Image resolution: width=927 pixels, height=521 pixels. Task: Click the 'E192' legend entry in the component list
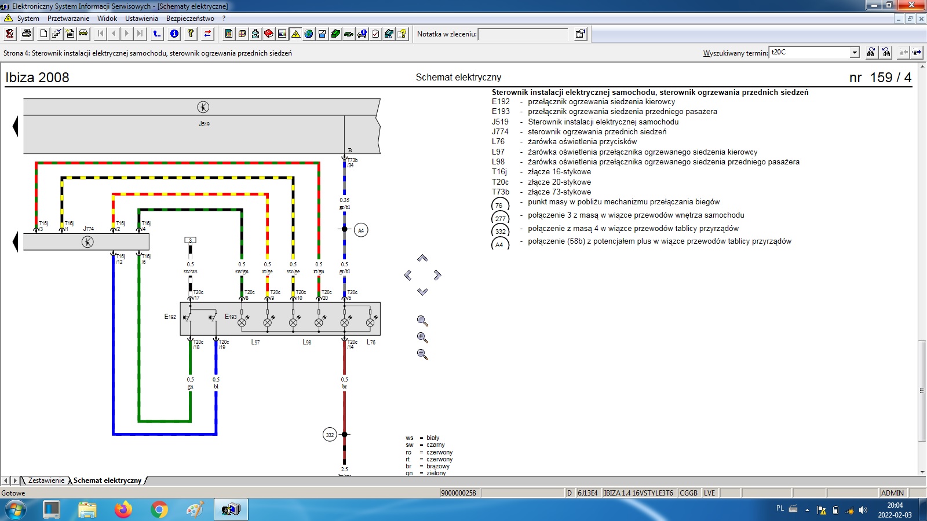[501, 101]
